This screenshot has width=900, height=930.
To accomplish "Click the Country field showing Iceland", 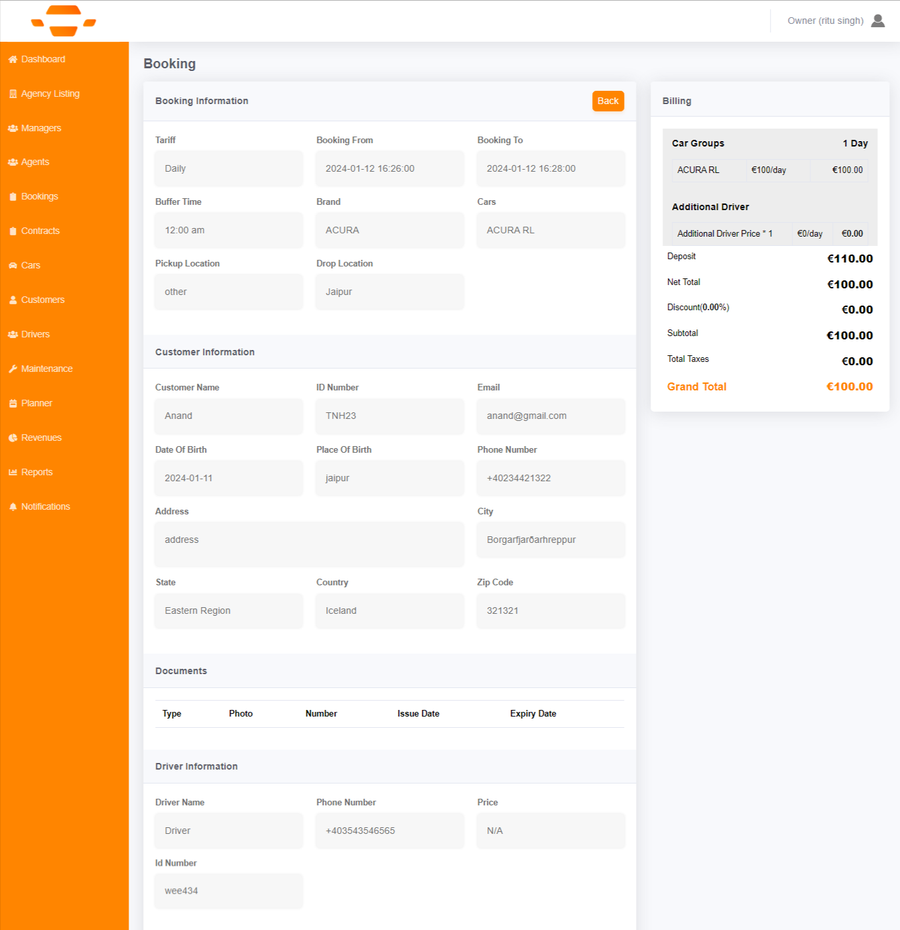I will tap(389, 610).
